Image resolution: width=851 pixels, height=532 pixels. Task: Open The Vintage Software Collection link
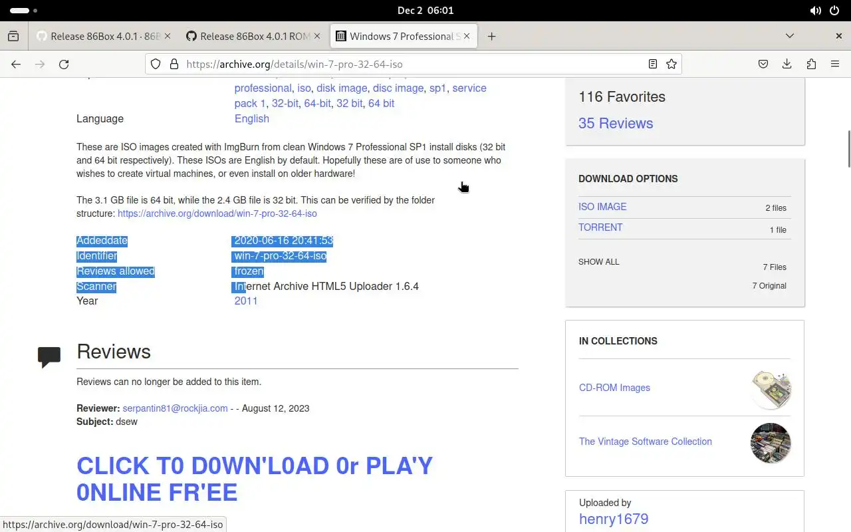click(646, 442)
